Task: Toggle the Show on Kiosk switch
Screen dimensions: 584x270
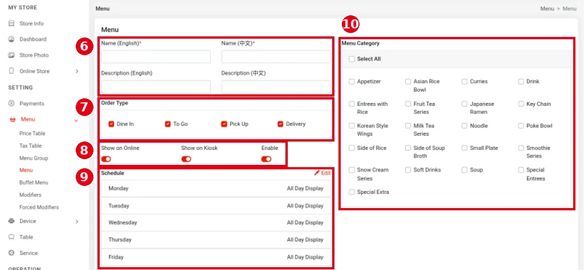Action: coord(186,159)
